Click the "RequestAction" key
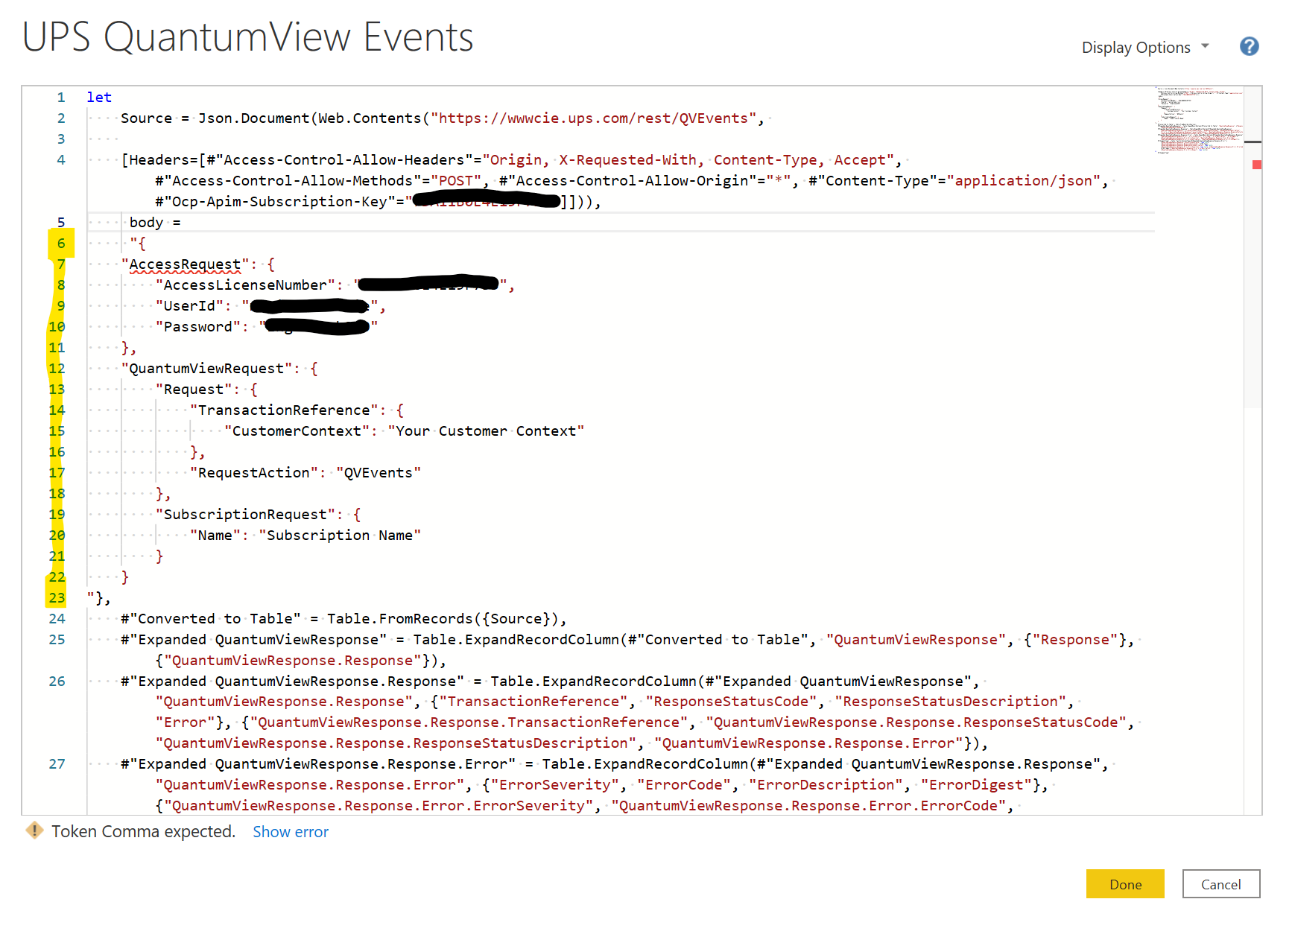This screenshot has width=1292, height=937. [253, 473]
